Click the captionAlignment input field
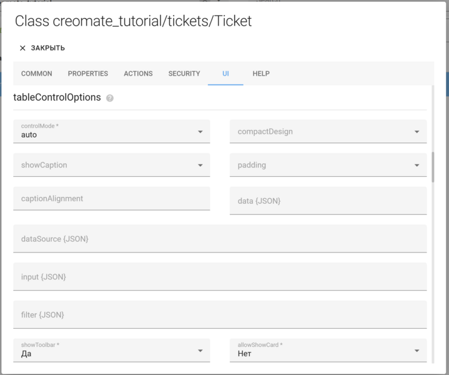The width and height of the screenshot is (449, 375). pos(111,199)
